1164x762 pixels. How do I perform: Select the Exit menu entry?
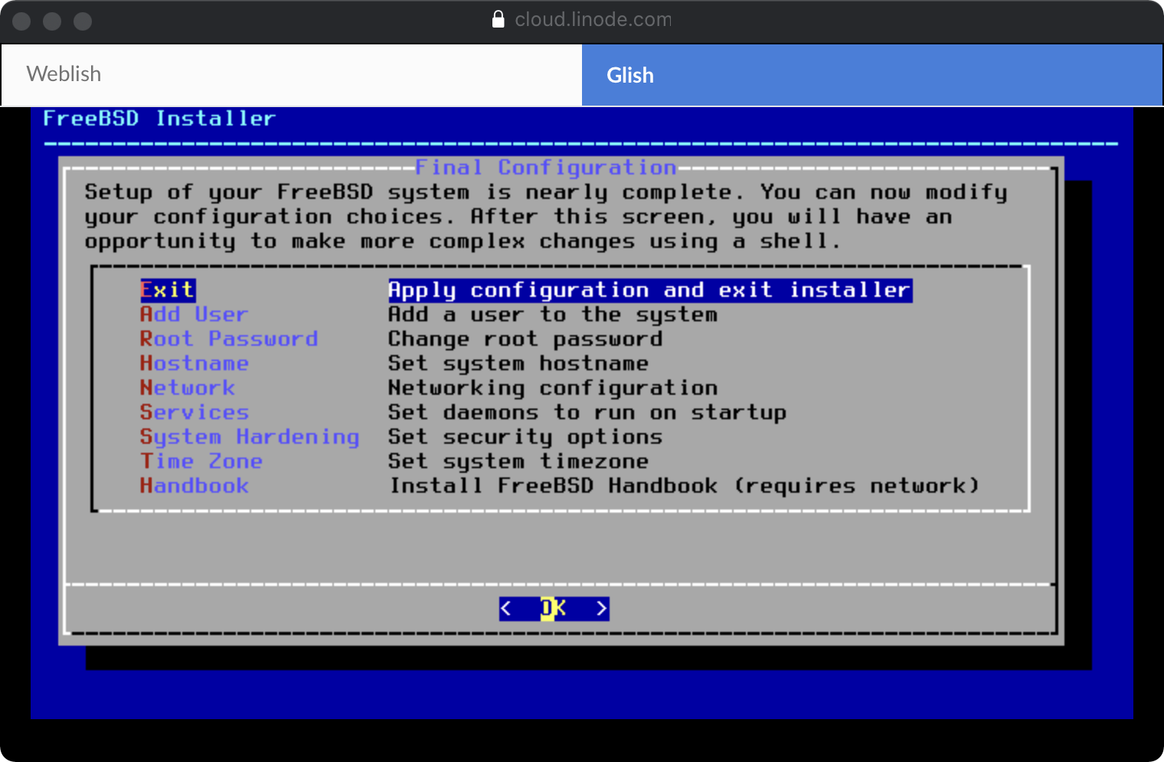coord(168,290)
